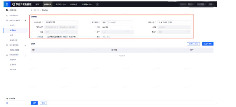Switch to the 数据测试中心 tab

click(x=87, y=5)
